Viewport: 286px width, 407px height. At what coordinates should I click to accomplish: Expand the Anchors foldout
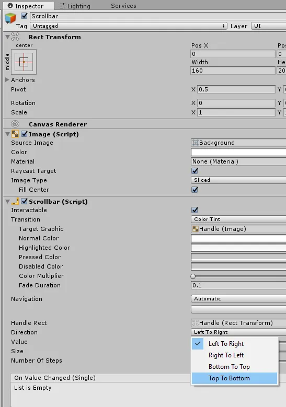click(x=7, y=80)
